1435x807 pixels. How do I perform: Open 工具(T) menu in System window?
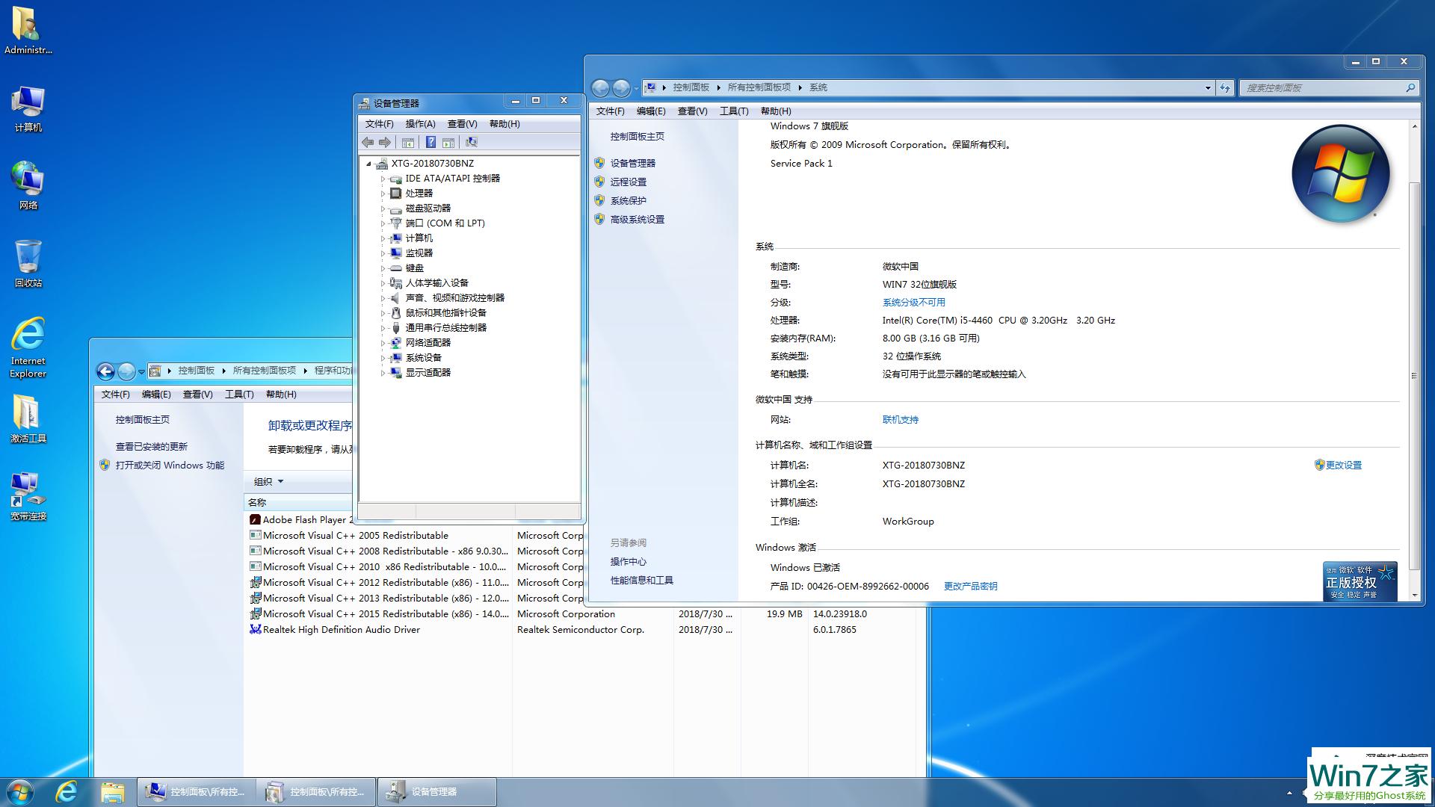pyautogui.click(x=733, y=111)
